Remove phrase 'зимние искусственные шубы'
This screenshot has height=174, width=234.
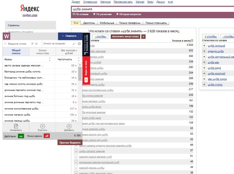tap(76, 109)
